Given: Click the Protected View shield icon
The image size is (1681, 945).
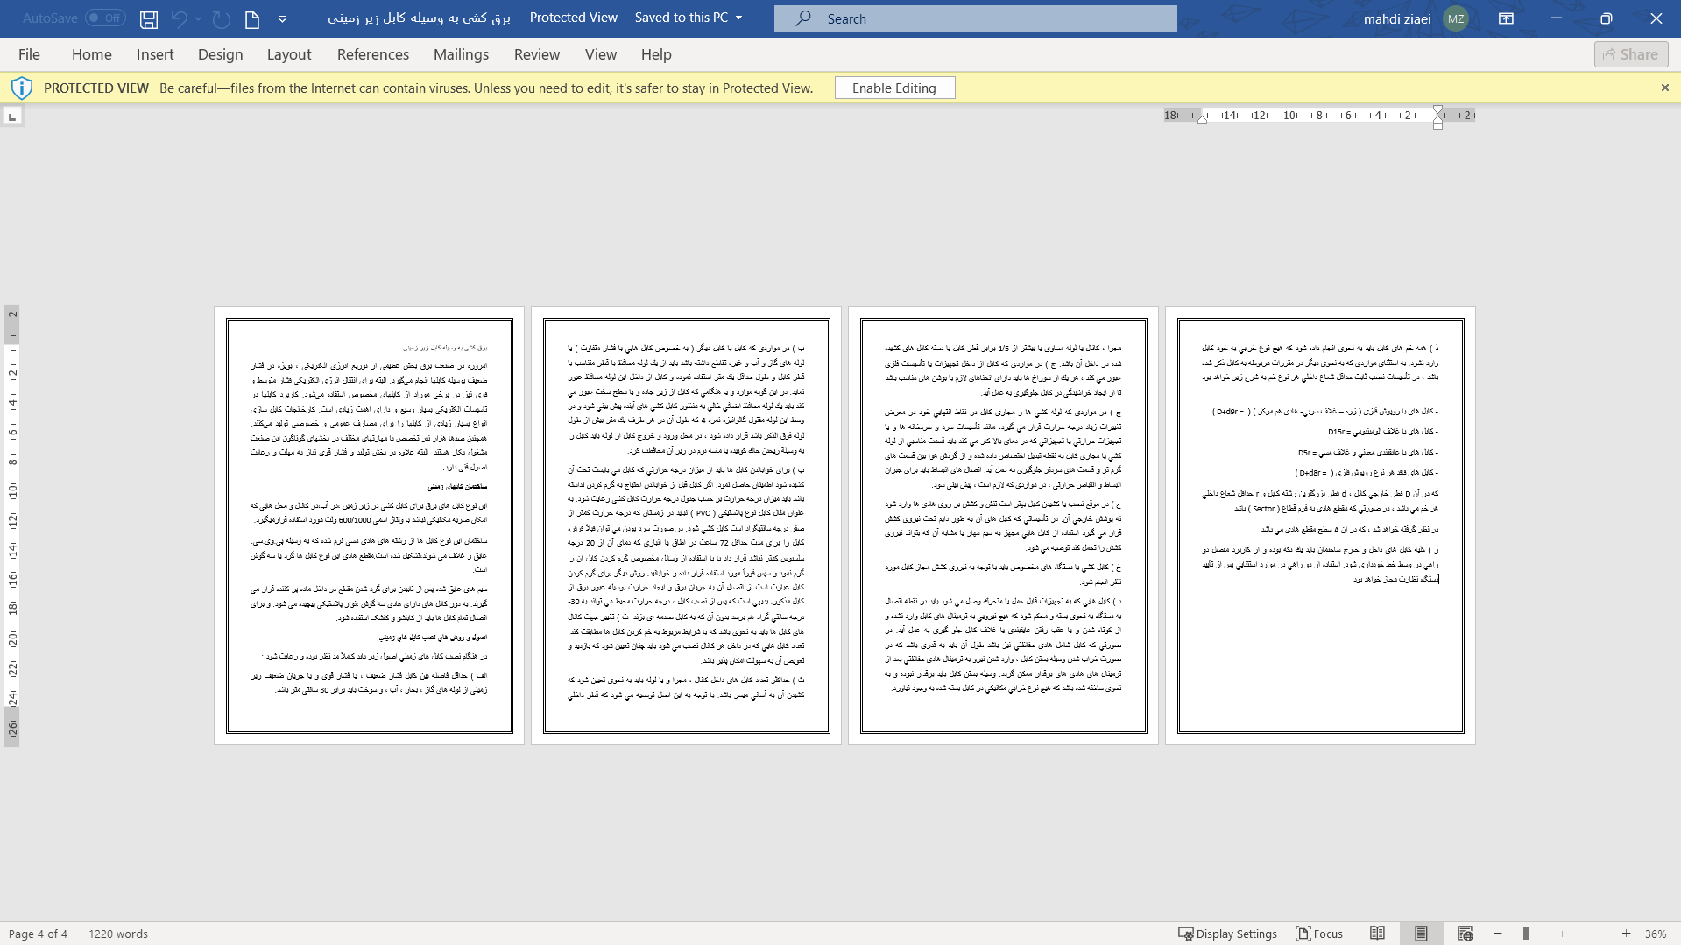Looking at the screenshot, I should 22,88.
